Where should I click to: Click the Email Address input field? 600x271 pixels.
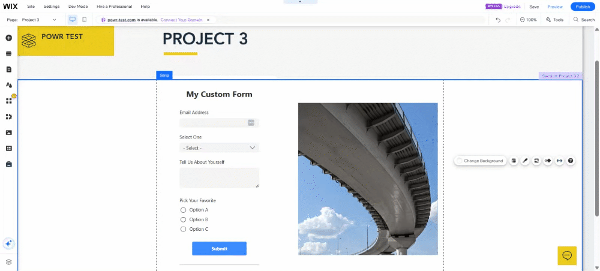219,123
